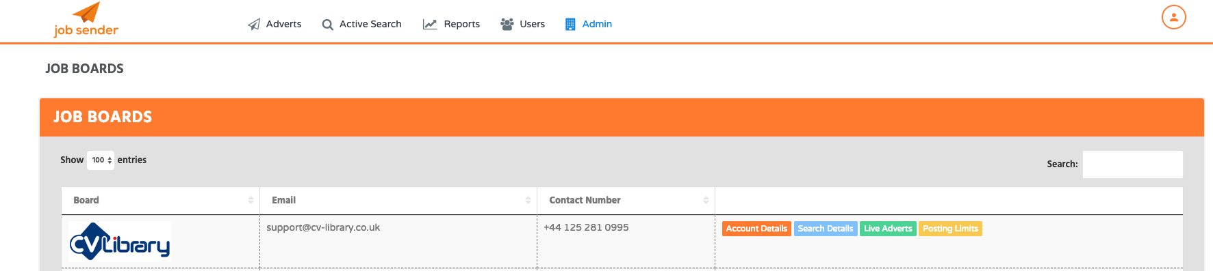Open Live Adverts for CV-Library
The height and width of the screenshot is (271, 1213).
pyautogui.click(x=888, y=229)
